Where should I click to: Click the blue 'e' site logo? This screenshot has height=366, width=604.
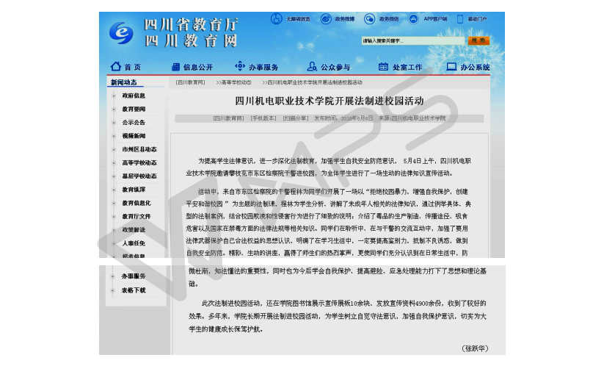121,32
